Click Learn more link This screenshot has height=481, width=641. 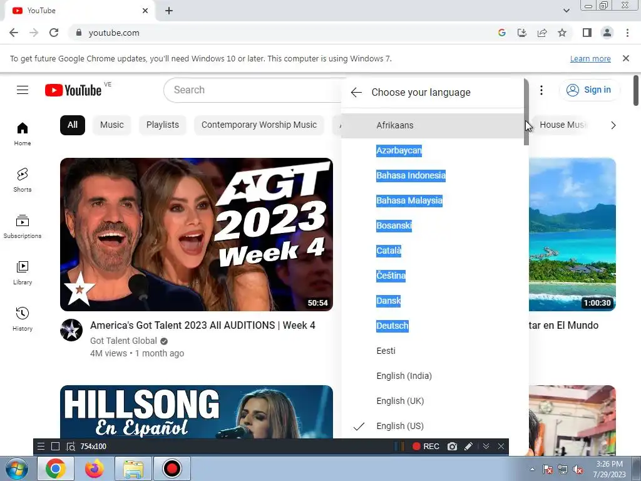coord(590,58)
